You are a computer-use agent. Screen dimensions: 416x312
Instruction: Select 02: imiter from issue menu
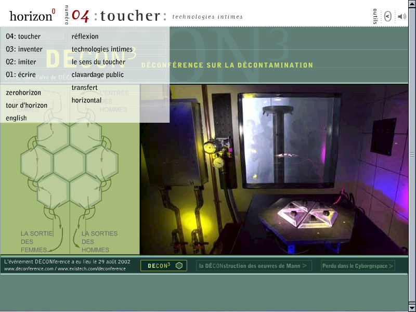(21, 62)
